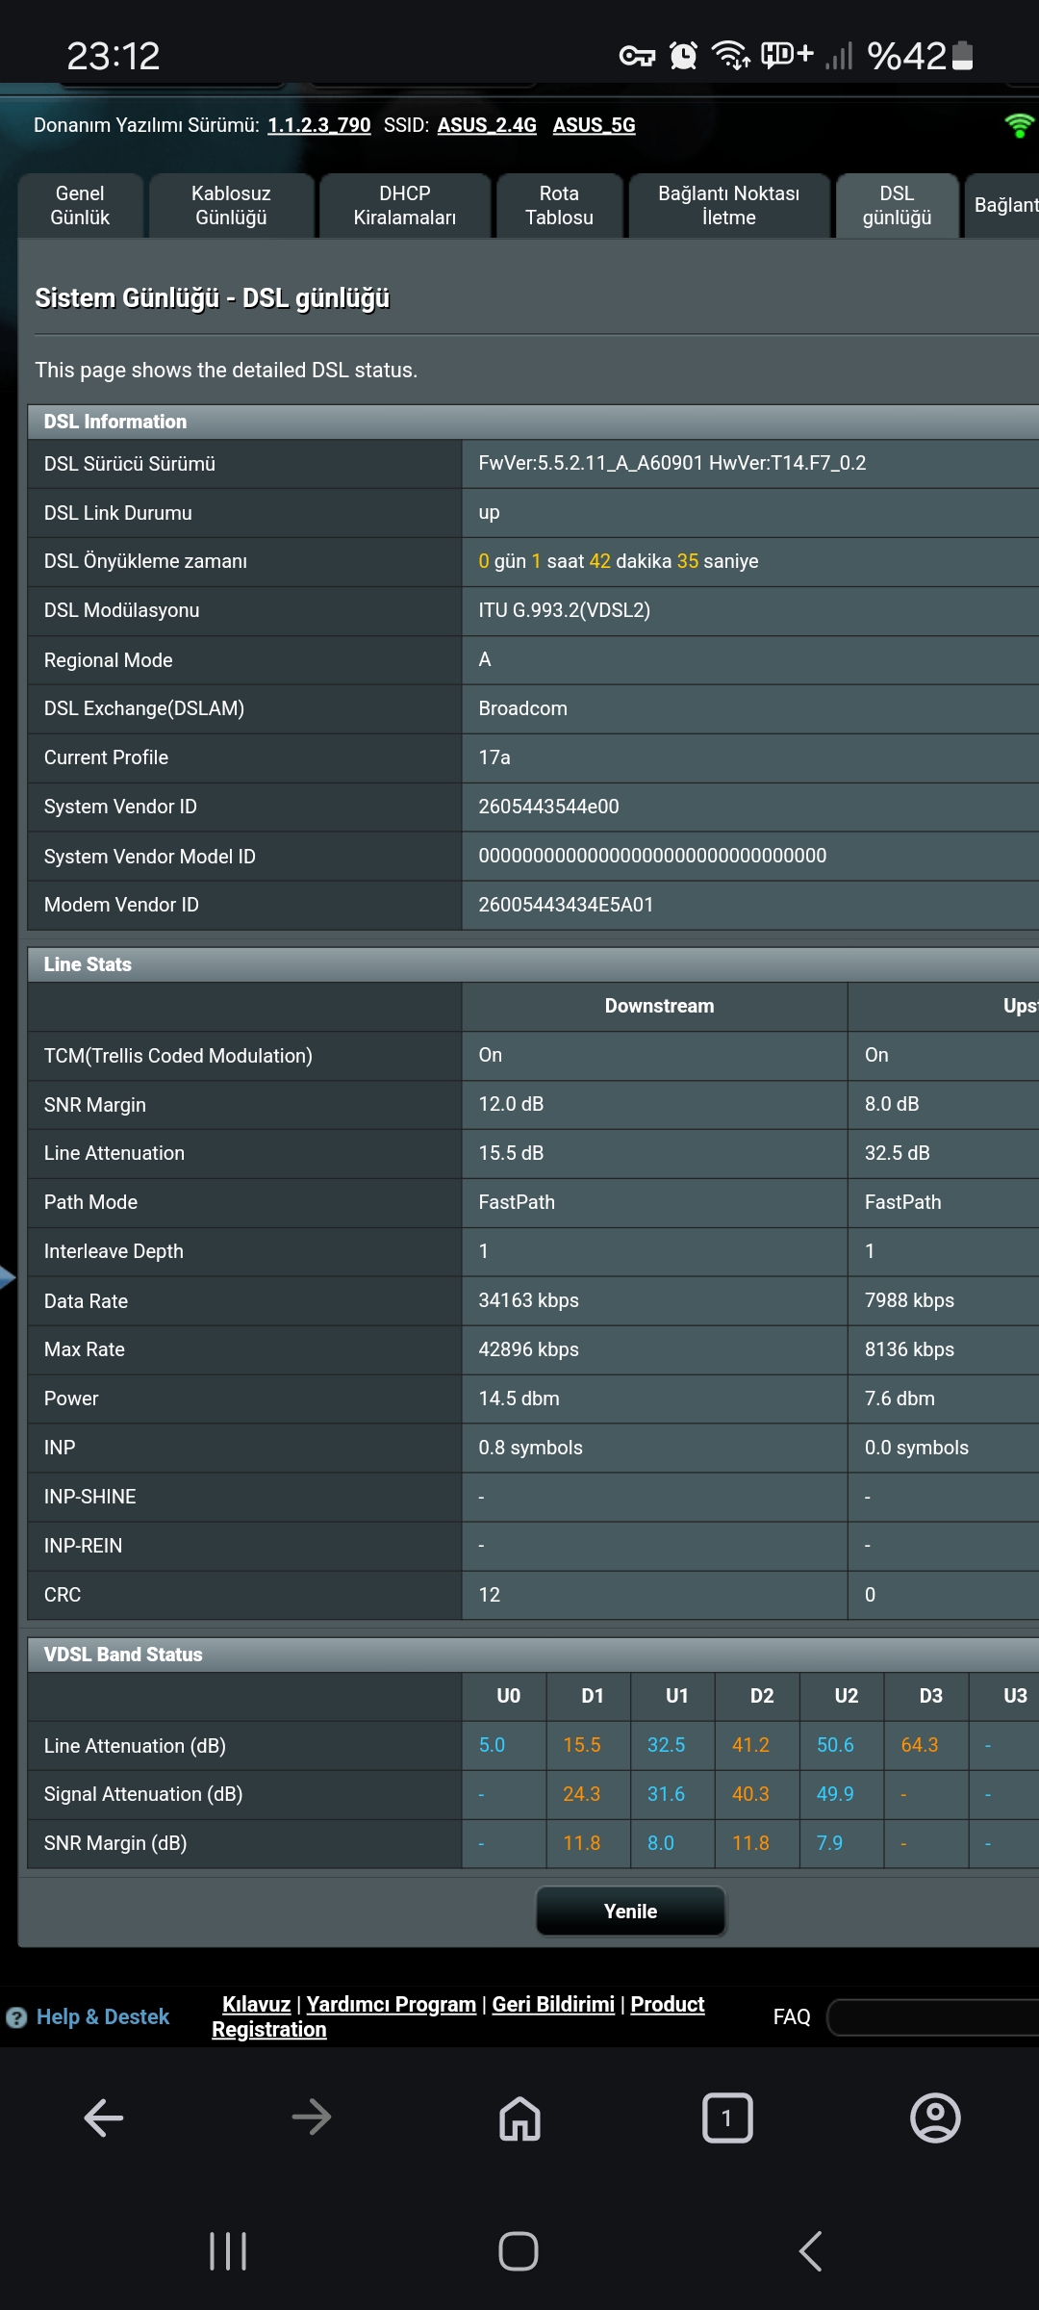This screenshot has height=2310, width=1039.
Task: Open the Product Registration link
Action: pos(458,2016)
